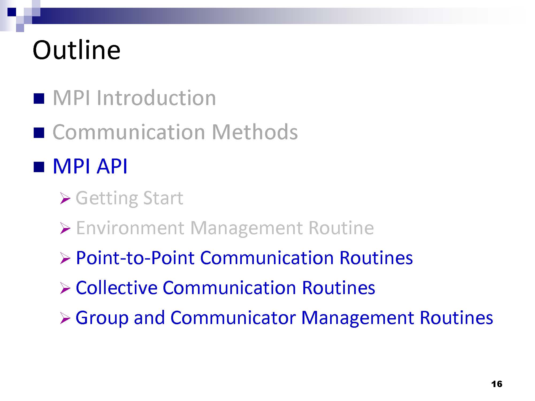Image resolution: width=535 pixels, height=401 pixels.
Task: Click the Communication Methods text
Action: pos(175,132)
